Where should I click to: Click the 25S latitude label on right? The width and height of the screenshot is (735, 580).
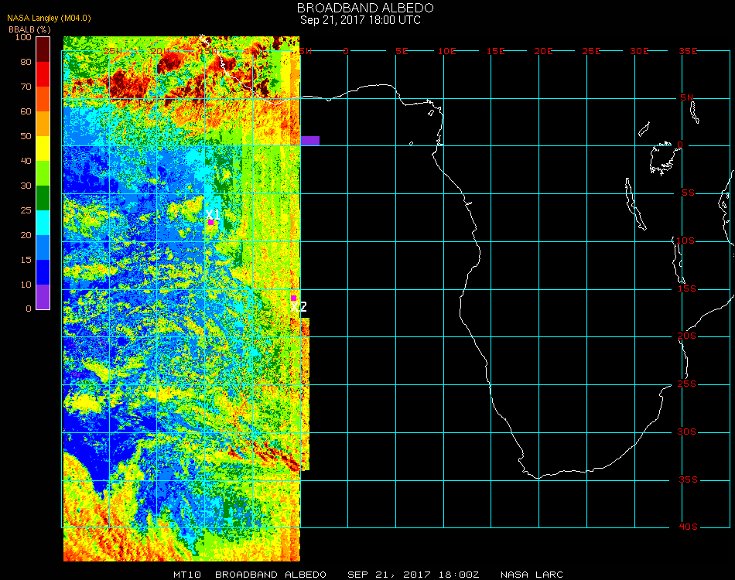coord(688,384)
